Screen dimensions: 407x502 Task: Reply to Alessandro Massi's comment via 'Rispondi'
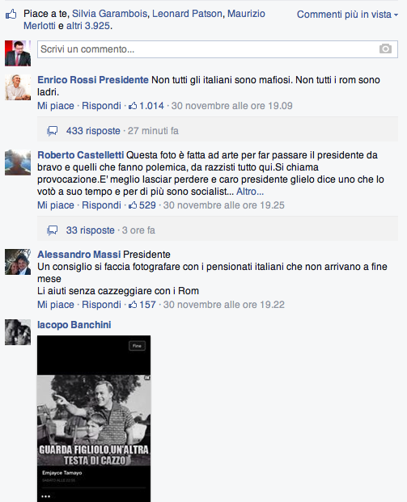pyautogui.click(x=101, y=305)
